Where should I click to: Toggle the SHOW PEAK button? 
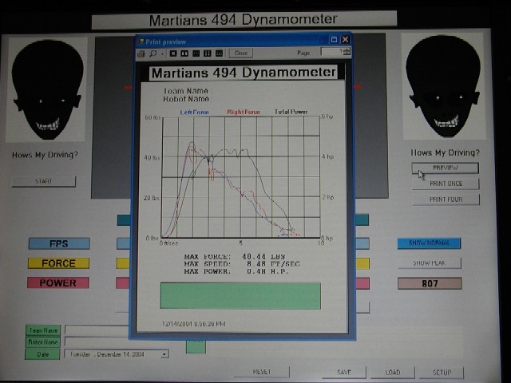click(429, 263)
